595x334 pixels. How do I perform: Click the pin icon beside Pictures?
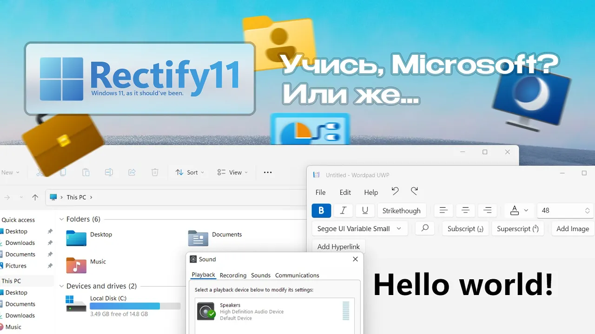[50, 266]
